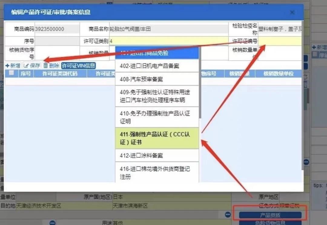Image resolution: width=327 pixels, height=225 pixels.
Task: Select the 416-进口棉花境外供货商登记注册 option
Action: click(x=157, y=172)
